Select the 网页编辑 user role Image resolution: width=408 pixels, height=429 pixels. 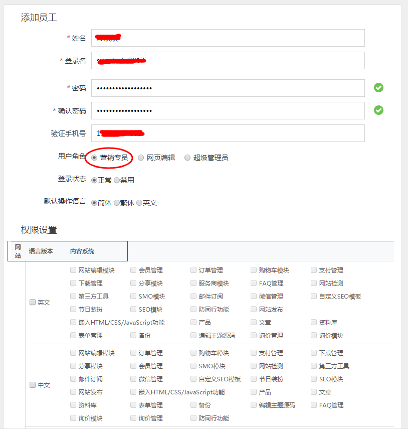pyautogui.click(x=141, y=158)
